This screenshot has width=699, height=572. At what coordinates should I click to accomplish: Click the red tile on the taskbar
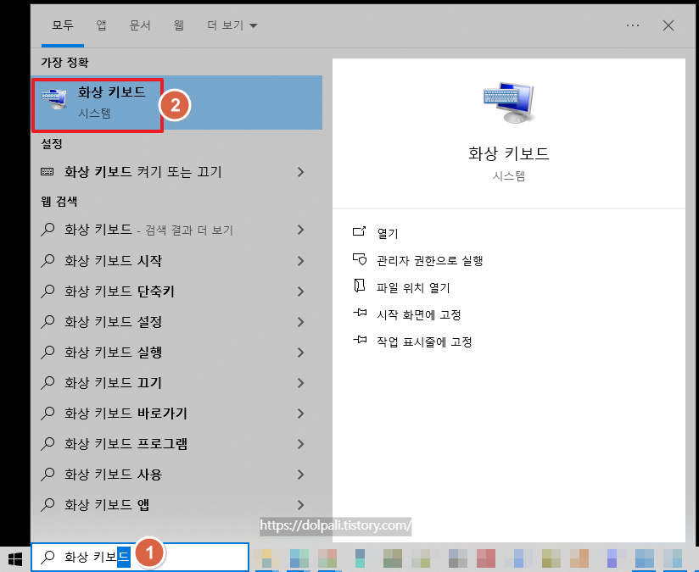[x=486, y=559]
